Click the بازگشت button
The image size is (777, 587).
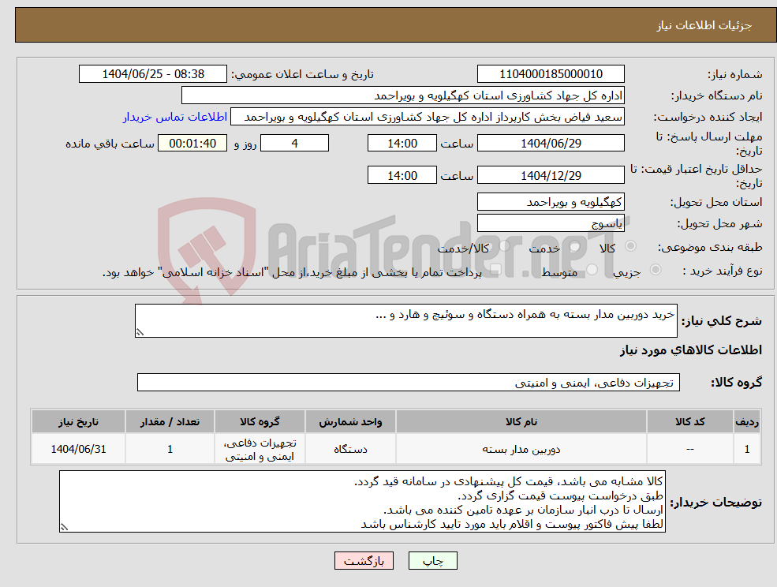coord(364,560)
